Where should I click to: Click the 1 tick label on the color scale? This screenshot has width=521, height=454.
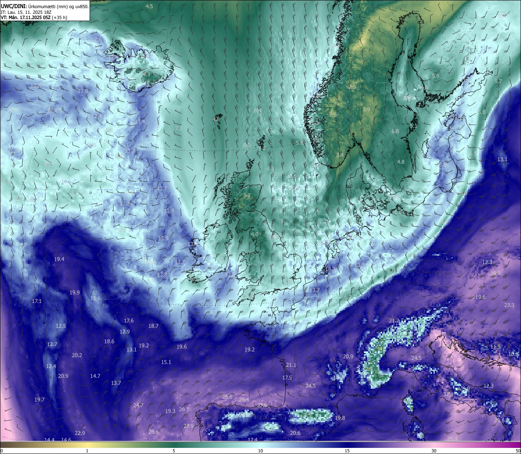[x=87, y=451]
